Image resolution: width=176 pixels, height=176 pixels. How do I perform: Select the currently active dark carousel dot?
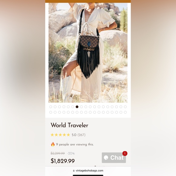[x=77, y=107]
